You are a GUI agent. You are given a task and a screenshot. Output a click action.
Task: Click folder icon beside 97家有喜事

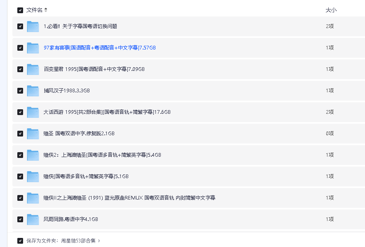click(x=33, y=48)
